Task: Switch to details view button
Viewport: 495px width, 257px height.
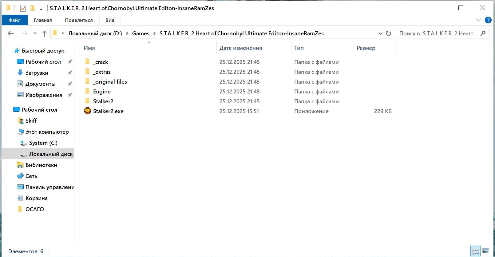Action: [476, 251]
